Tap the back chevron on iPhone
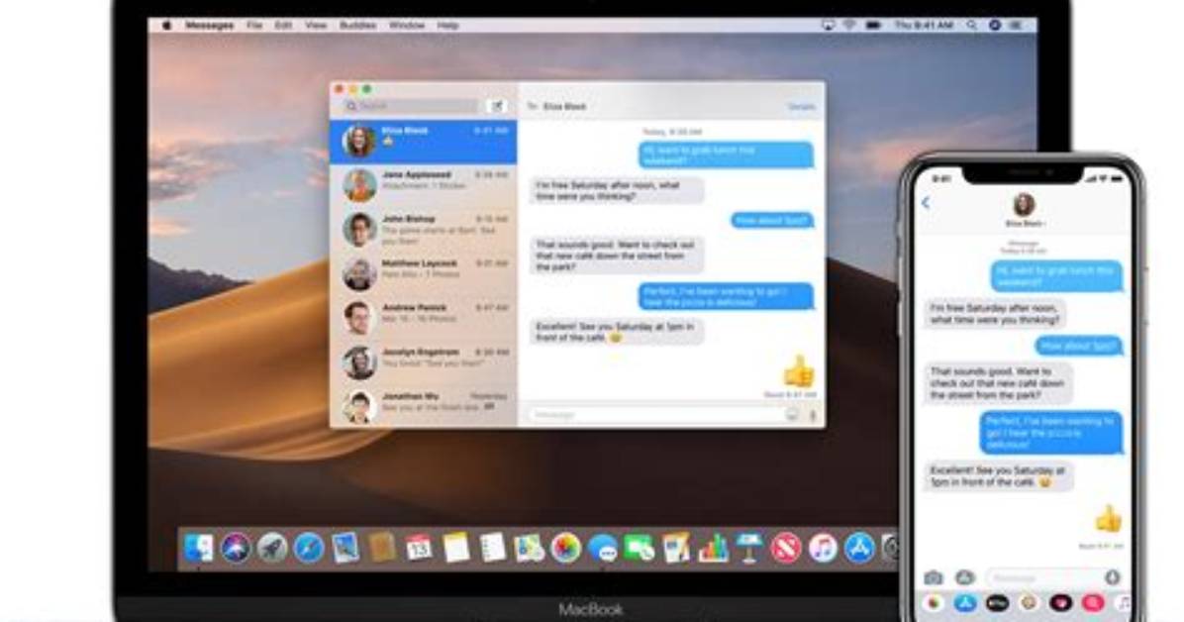The width and height of the screenshot is (1184, 622). (926, 203)
